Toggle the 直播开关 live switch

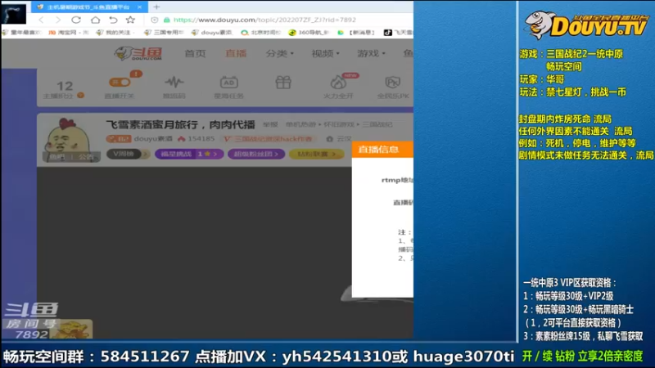coord(120,83)
